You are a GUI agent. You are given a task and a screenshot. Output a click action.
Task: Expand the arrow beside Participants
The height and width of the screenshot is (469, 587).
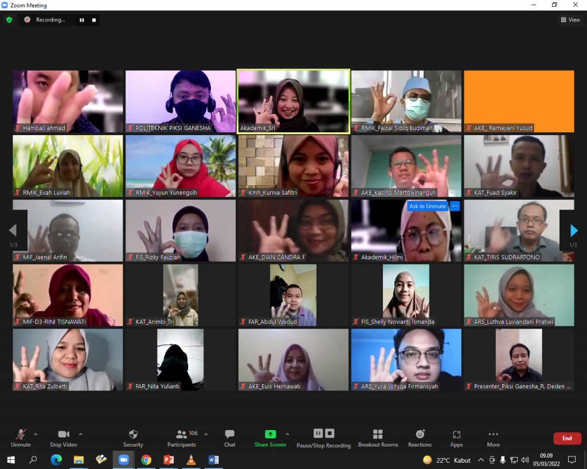(x=206, y=434)
